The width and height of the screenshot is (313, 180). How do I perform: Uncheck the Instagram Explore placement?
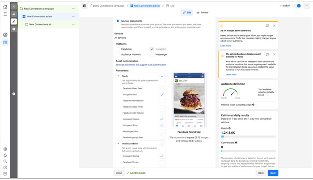click(162, 119)
